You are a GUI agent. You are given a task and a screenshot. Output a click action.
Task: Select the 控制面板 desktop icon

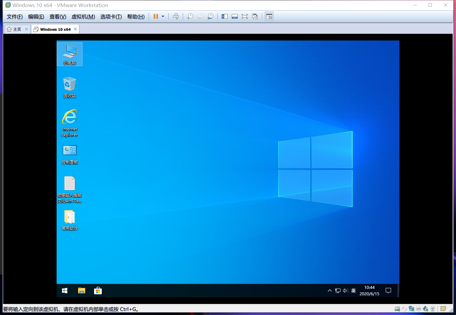(x=70, y=154)
